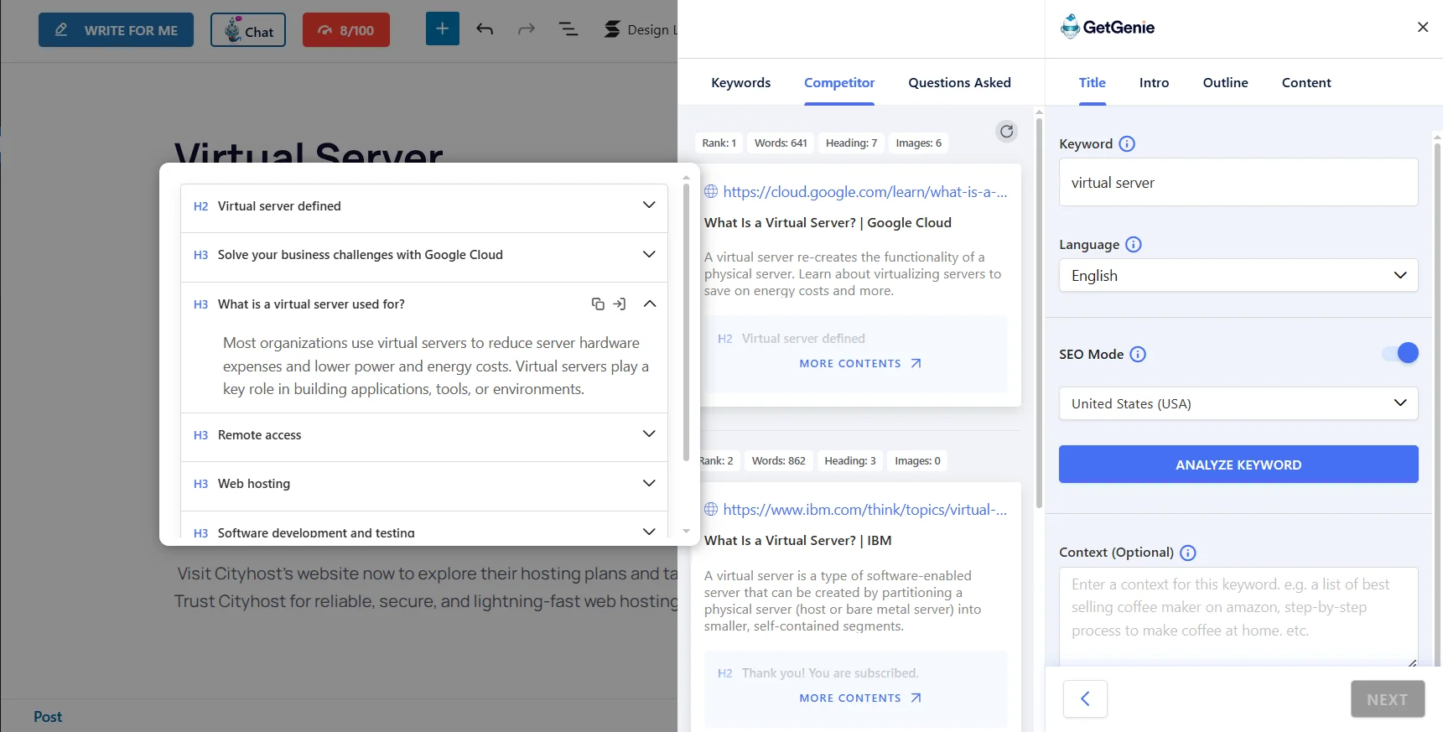Click the Words: 862 badge
Screen dimensions: 1443x732
pyautogui.click(x=778, y=461)
